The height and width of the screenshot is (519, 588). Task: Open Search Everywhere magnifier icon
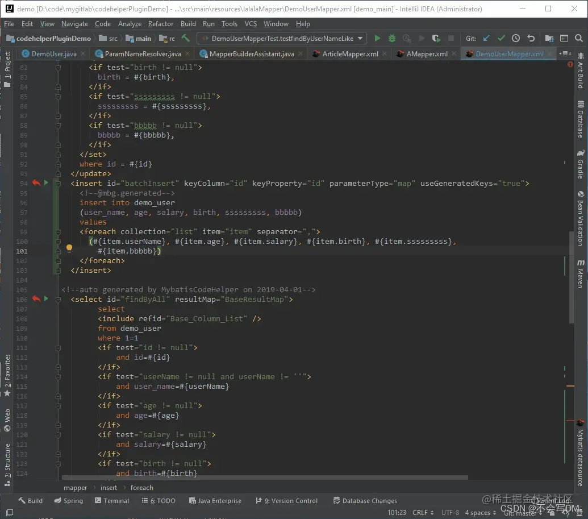[x=578, y=38]
